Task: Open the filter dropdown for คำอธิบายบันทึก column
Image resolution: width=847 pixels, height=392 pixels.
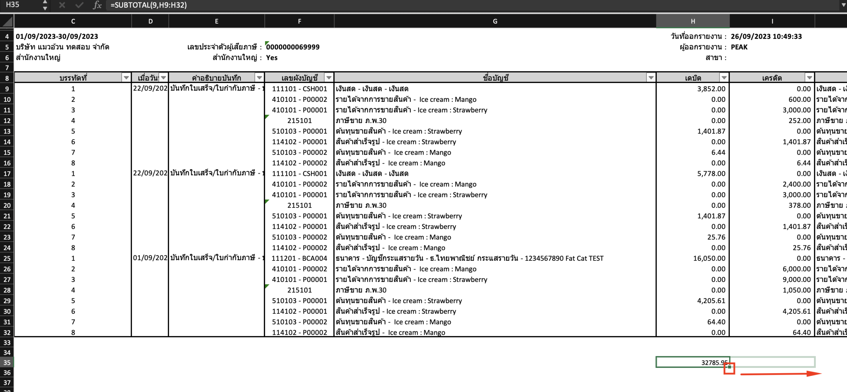Action: tap(259, 78)
